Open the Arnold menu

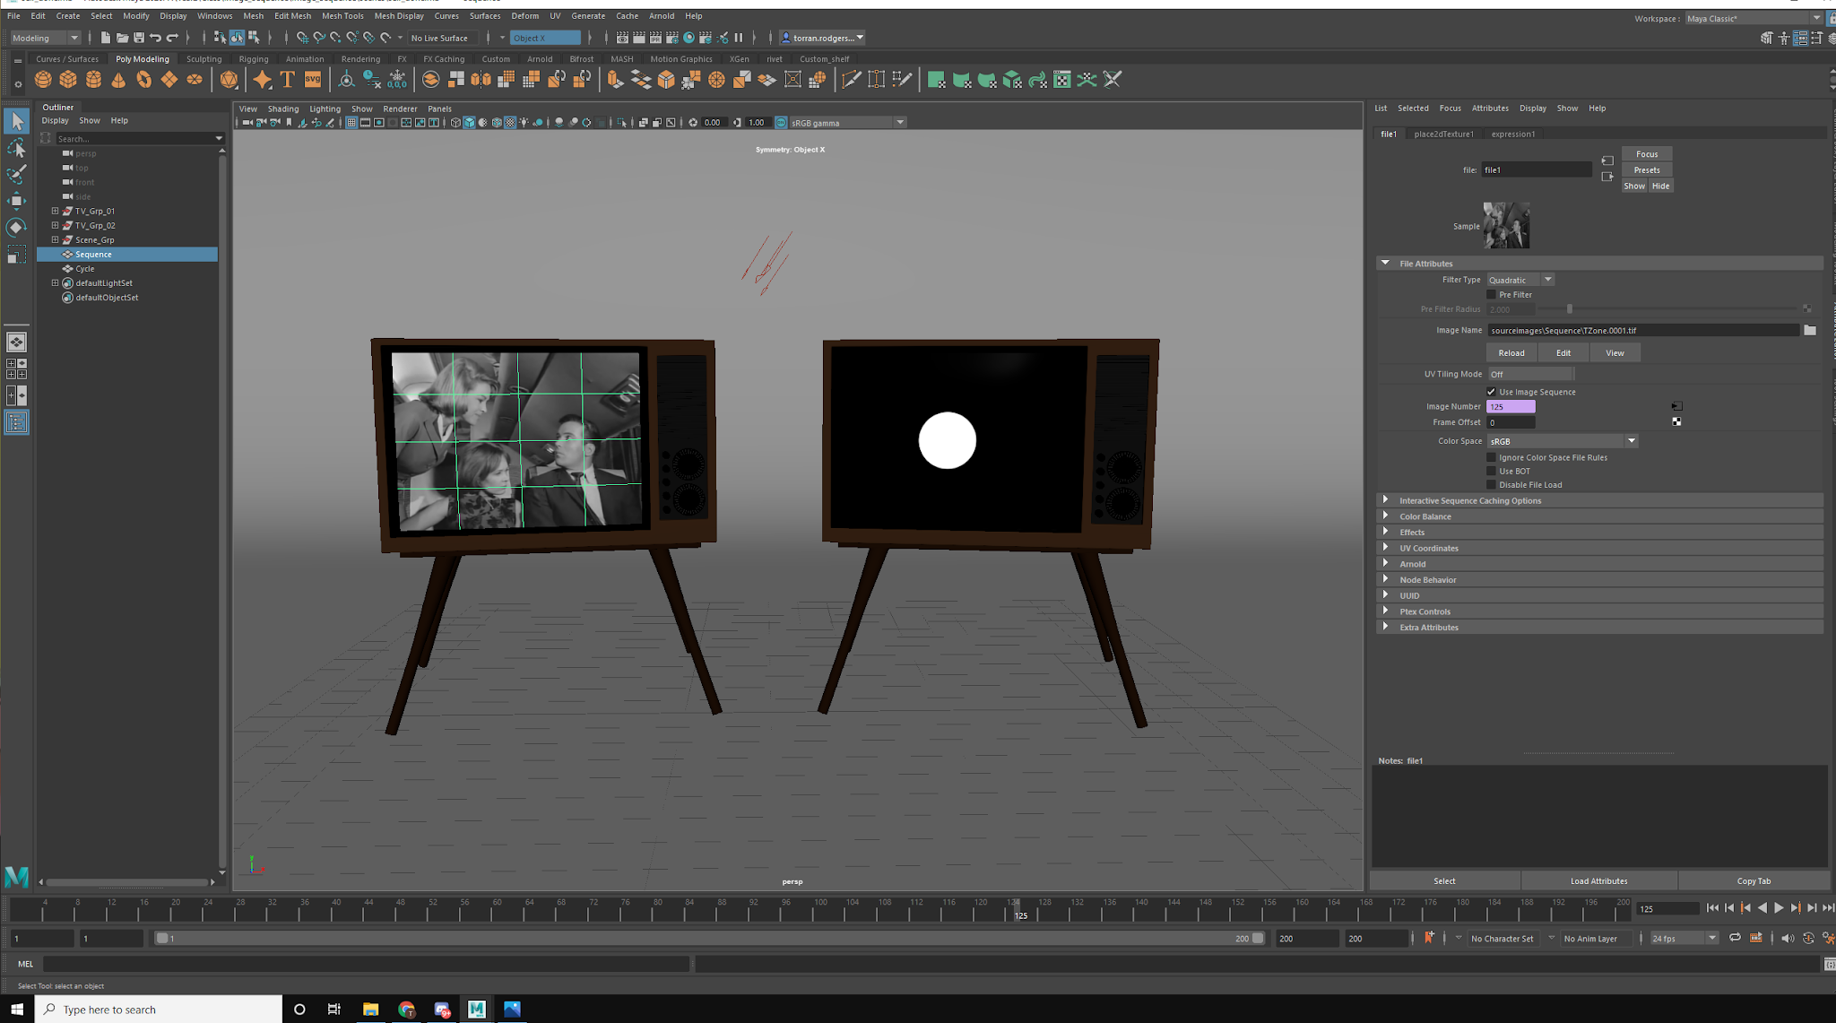pyautogui.click(x=662, y=15)
